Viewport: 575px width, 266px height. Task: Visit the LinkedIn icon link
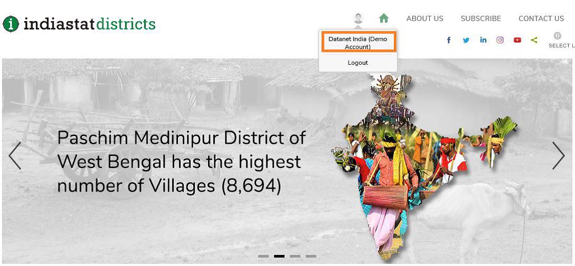click(x=483, y=40)
